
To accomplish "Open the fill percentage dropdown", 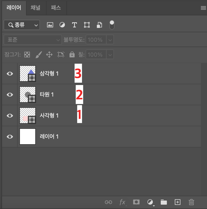I will coord(110,54).
